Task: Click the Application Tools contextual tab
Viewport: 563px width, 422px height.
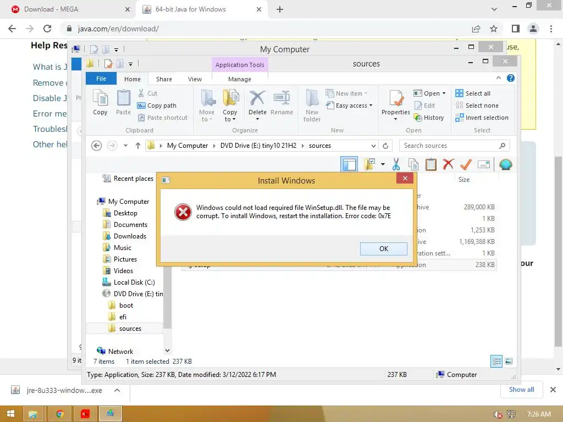Action: [x=240, y=65]
